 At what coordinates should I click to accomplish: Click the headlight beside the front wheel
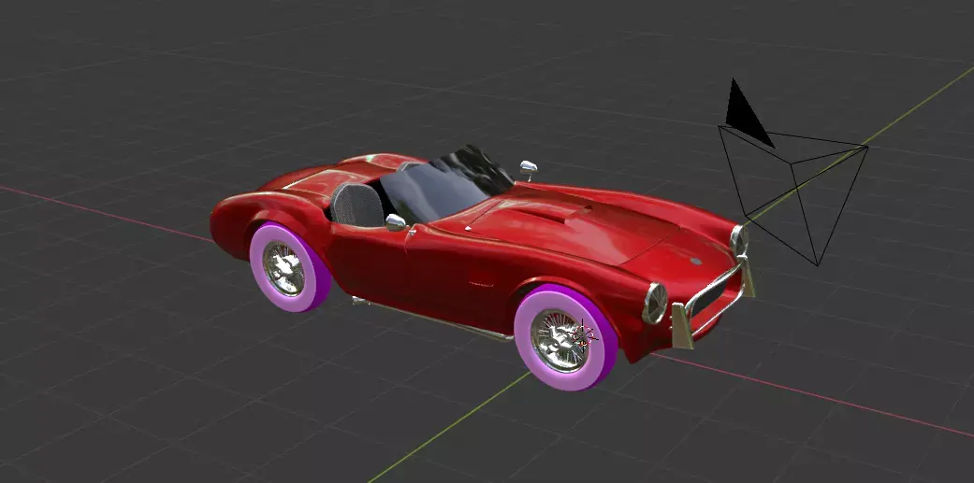[x=655, y=304]
